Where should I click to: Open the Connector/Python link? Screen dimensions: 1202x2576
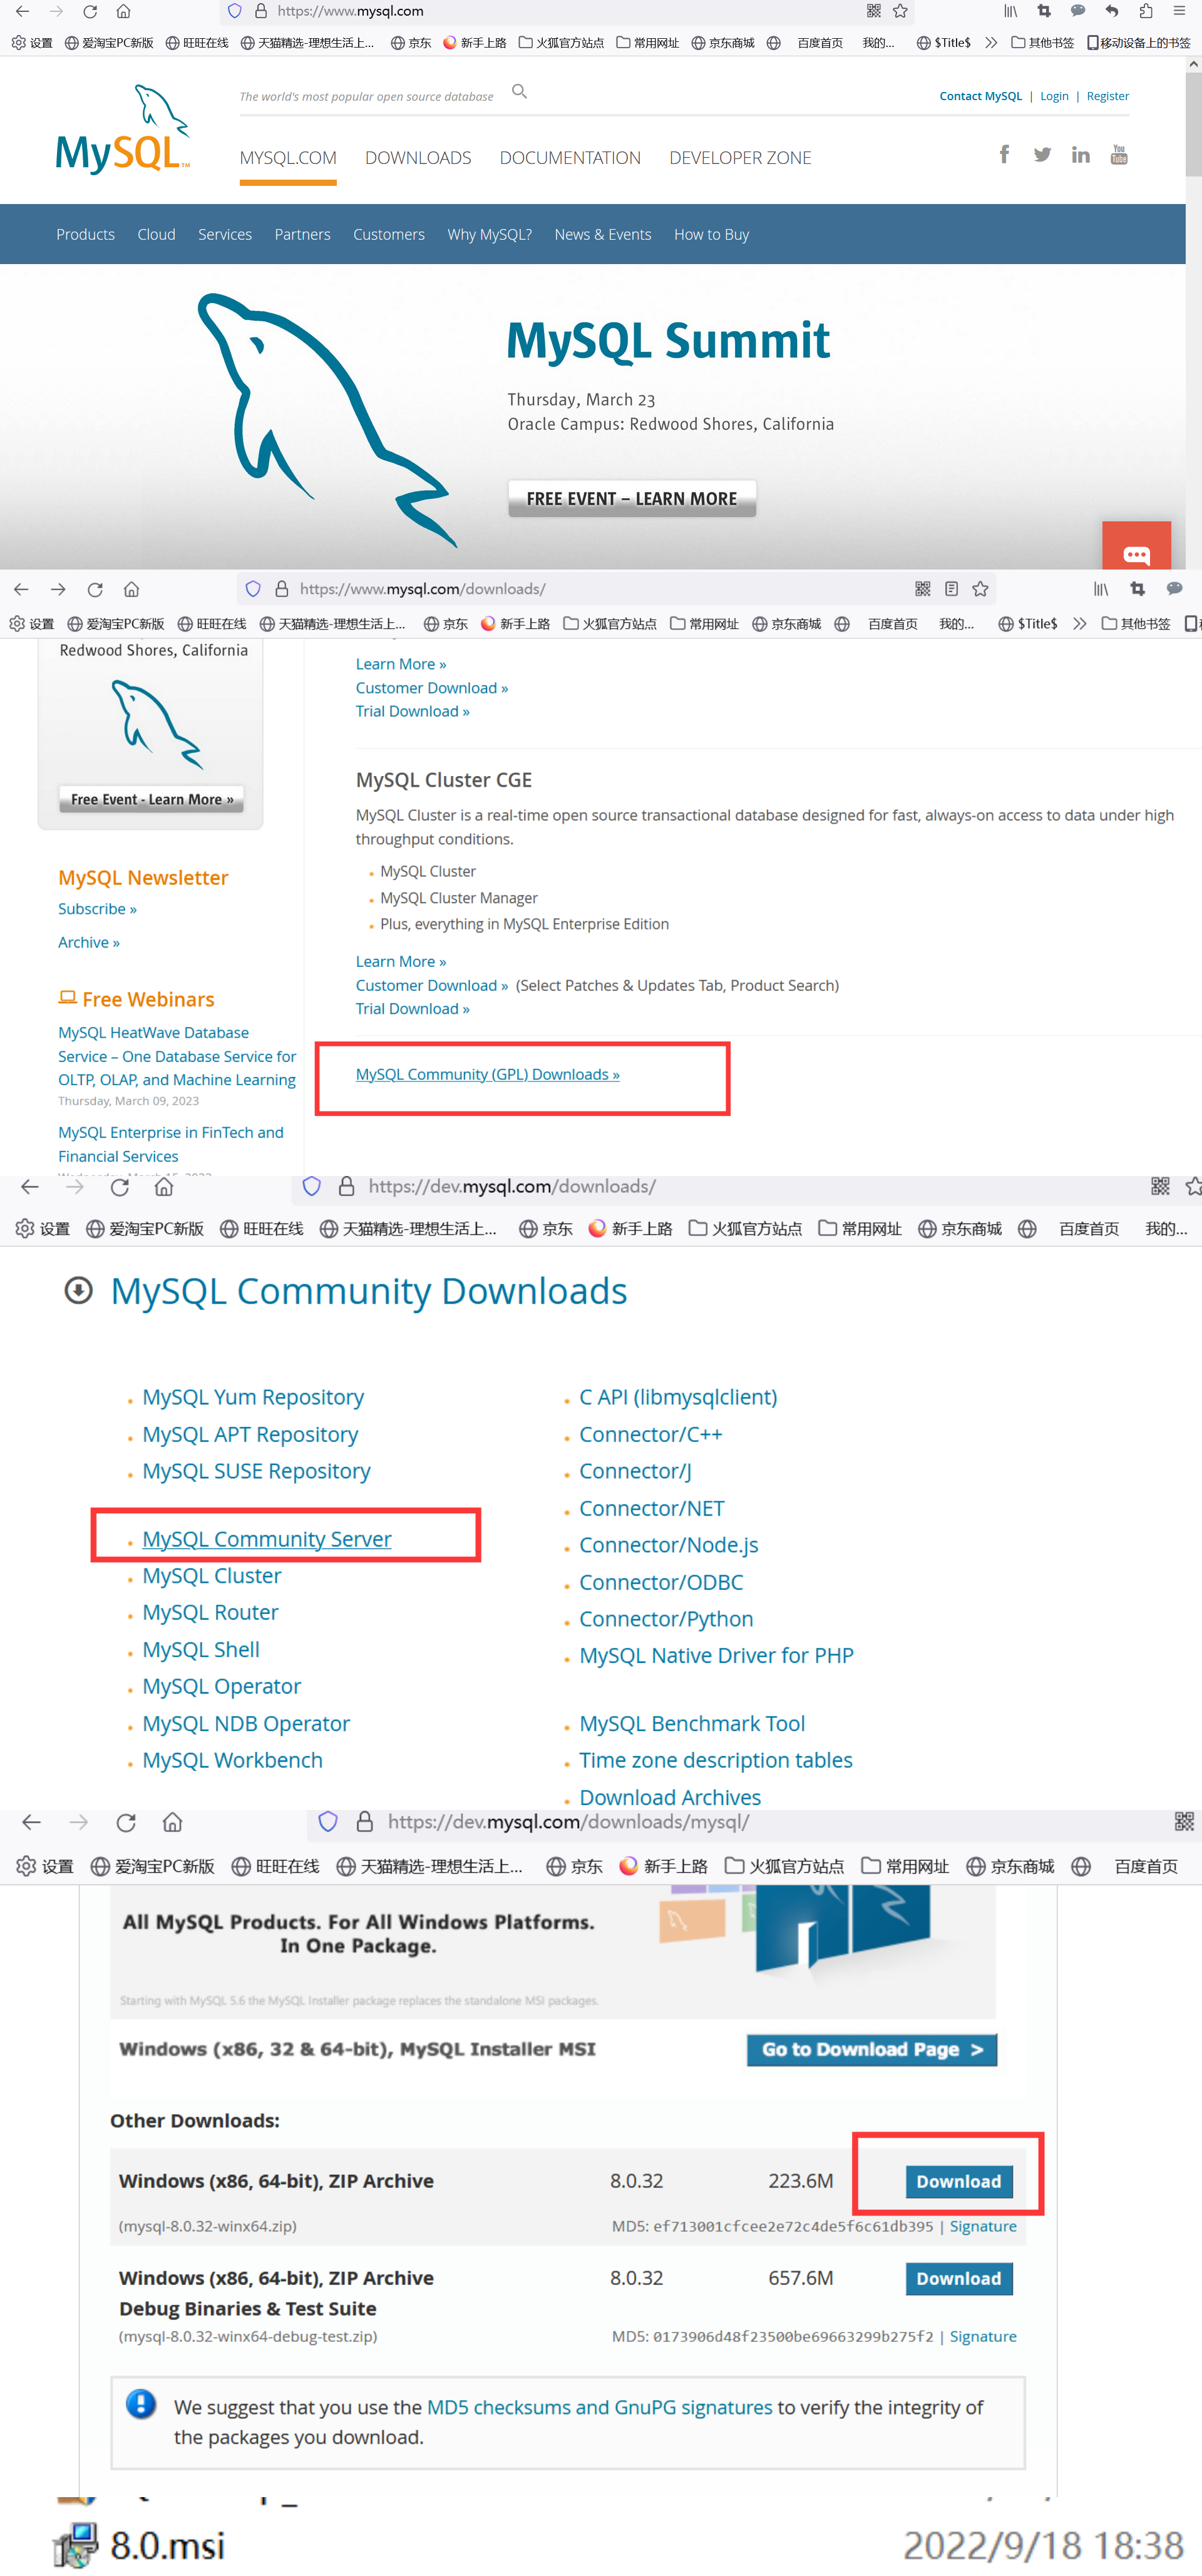coord(666,1619)
